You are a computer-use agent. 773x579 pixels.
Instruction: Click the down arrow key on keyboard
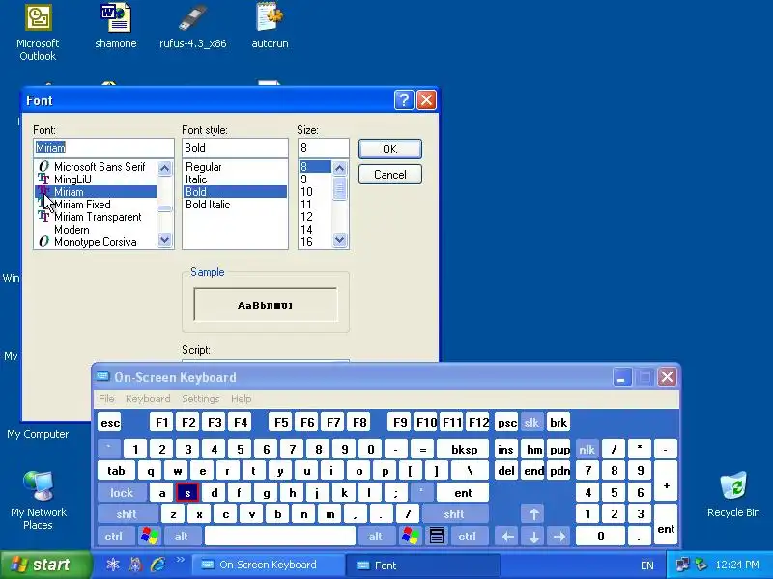click(533, 536)
